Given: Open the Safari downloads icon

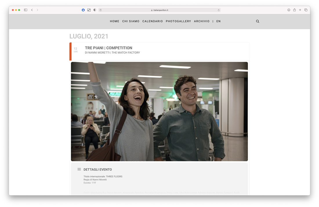Looking at the screenshot, I should tap(289, 10).
